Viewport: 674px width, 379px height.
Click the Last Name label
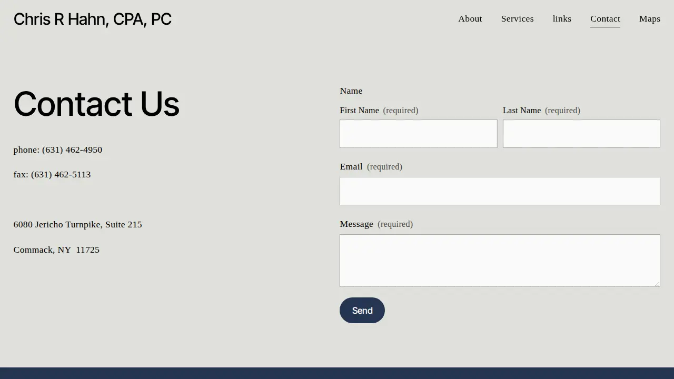[522, 111]
